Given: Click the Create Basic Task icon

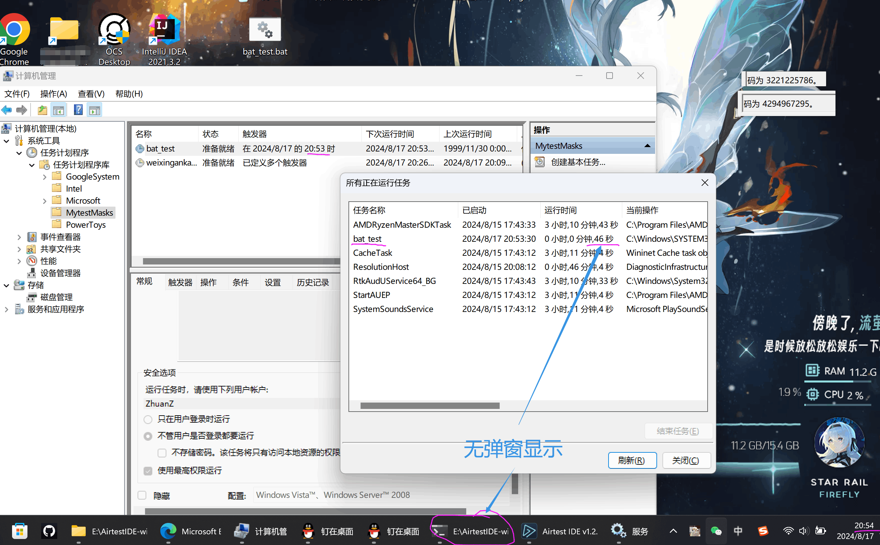Looking at the screenshot, I should pyautogui.click(x=539, y=162).
